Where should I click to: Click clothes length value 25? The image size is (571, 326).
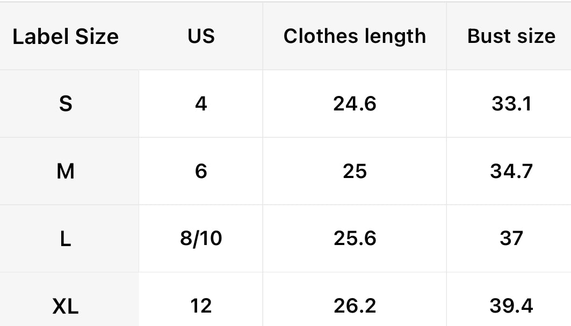pyautogui.click(x=355, y=171)
